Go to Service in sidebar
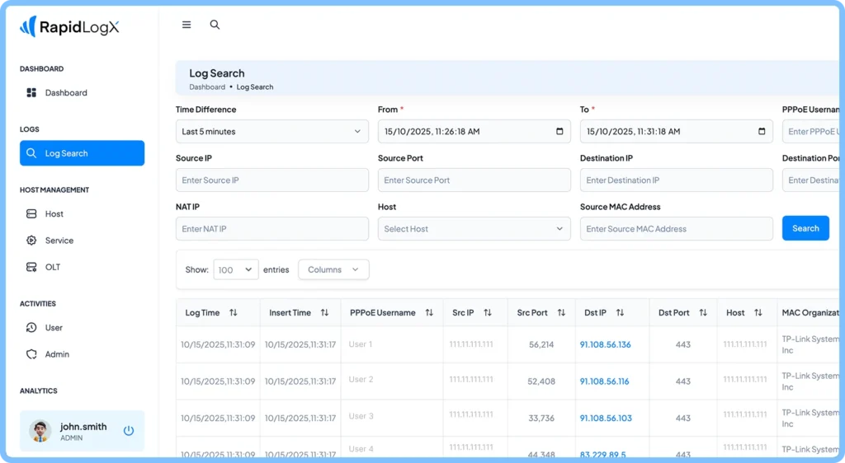The image size is (845, 463). (x=59, y=241)
